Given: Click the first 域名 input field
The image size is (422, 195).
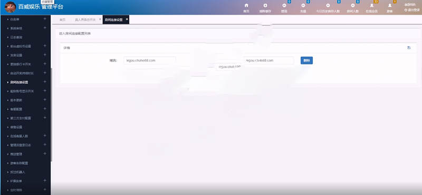Looking at the screenshot, I should [x=149, y=60].
